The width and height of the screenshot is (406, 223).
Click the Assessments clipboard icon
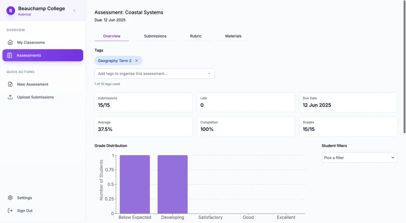pyautogui.click(x=10, y=55)
